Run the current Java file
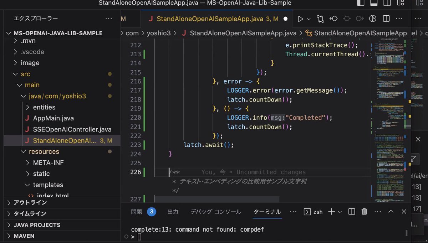Image resolution: width=428 pixels, height=243 pixels. 300,19
